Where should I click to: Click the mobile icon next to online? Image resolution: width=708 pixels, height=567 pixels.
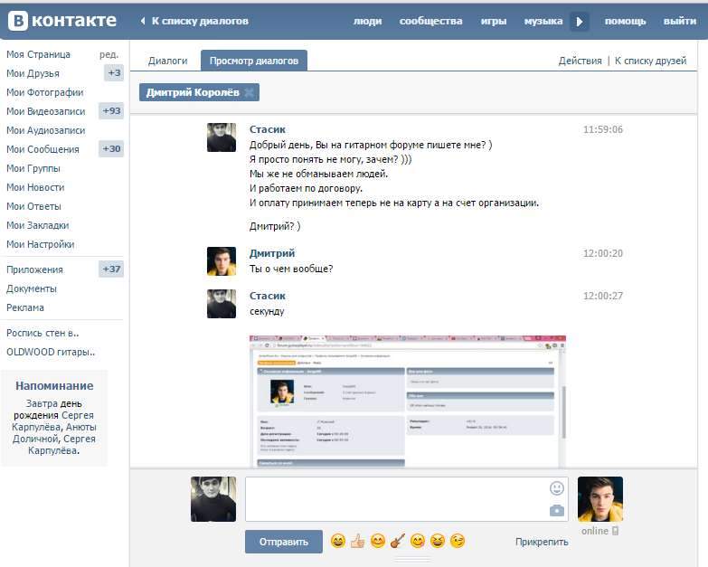[615, 531]
